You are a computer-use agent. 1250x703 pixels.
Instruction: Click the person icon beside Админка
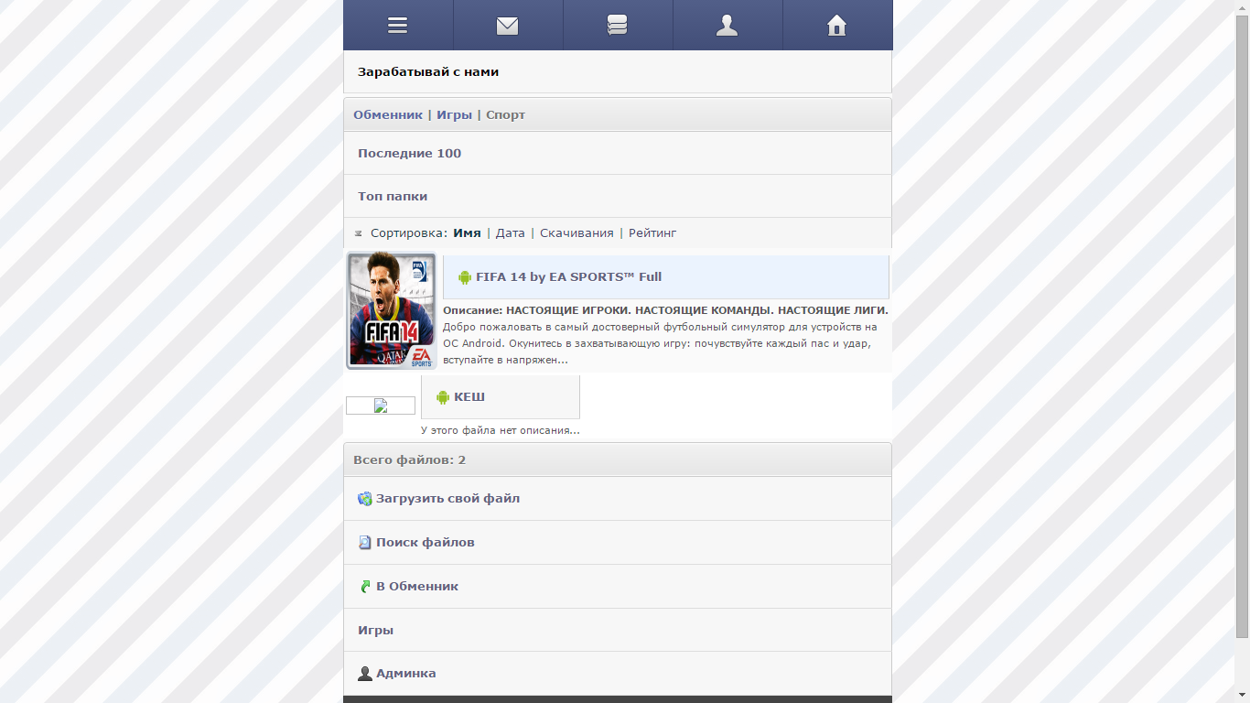coord(365,674)
